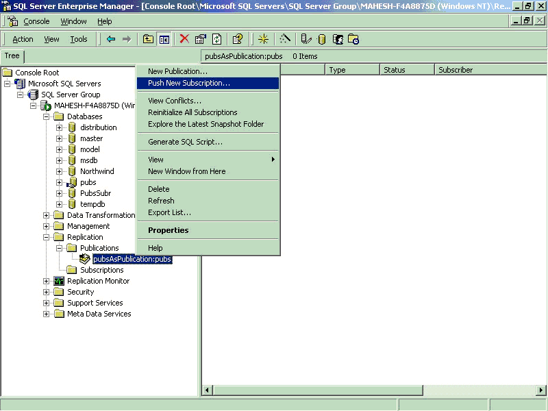Click the New Database cylinder icon
This screenshot has height=411, width=548.
pos(321,39)
